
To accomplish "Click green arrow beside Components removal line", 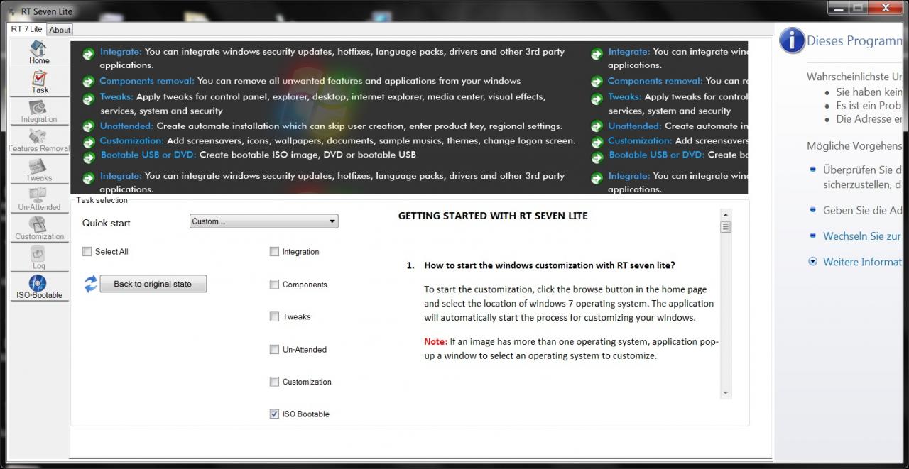I will [x=88, y=82].
